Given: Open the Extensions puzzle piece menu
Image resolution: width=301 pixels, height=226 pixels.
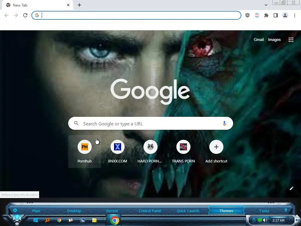Looking at the screenshot, I should pyautogui.click(x=266, y=15).
